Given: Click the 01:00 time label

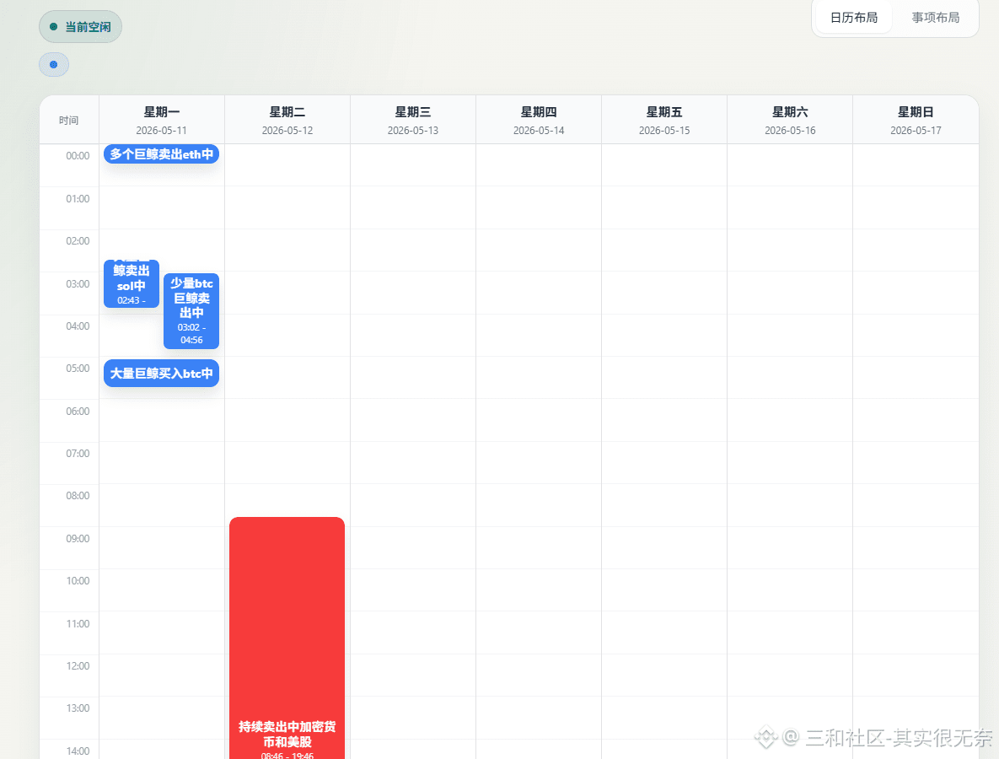Looking at the screenshot, I should [x=78, y=199].
